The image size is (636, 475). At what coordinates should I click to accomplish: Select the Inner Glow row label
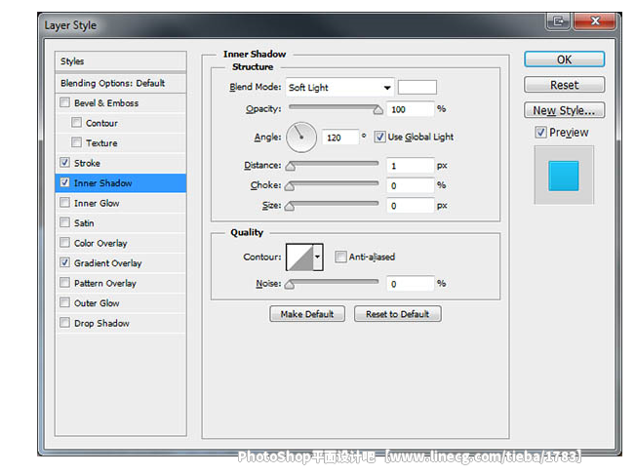click(97, 203)
